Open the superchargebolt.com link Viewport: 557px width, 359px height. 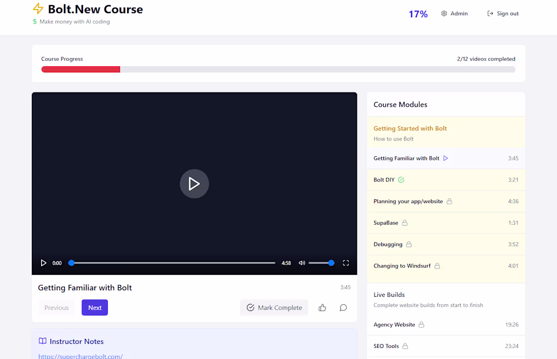[81, 356]
